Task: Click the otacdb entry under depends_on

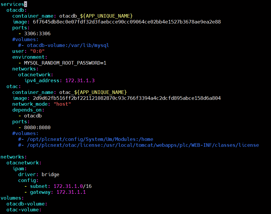Action: click(x=33, y=116)
